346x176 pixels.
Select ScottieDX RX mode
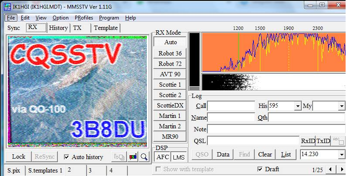pyautogui.click(x=170, y=106)
